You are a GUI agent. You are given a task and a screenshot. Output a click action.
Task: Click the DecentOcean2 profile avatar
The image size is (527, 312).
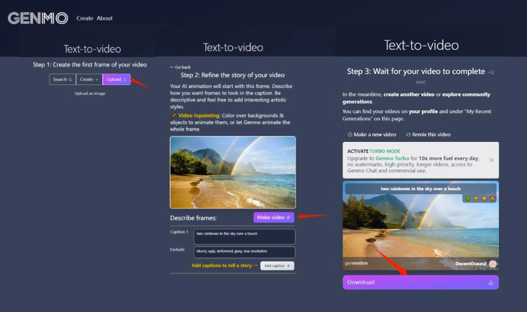[492, 264]
